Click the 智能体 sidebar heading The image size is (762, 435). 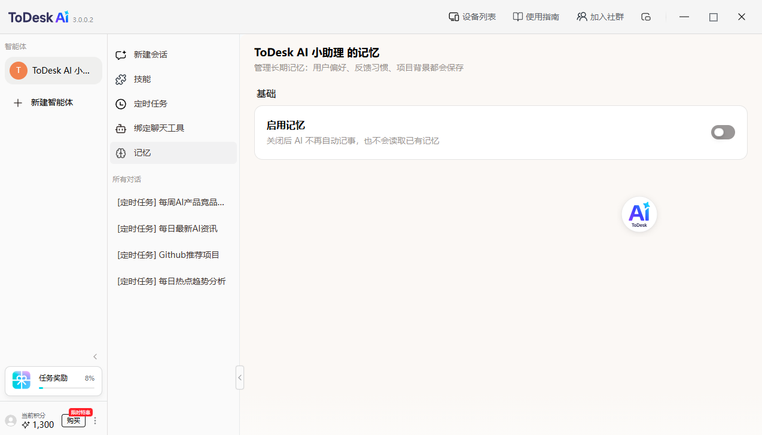(x=16, y=46)
